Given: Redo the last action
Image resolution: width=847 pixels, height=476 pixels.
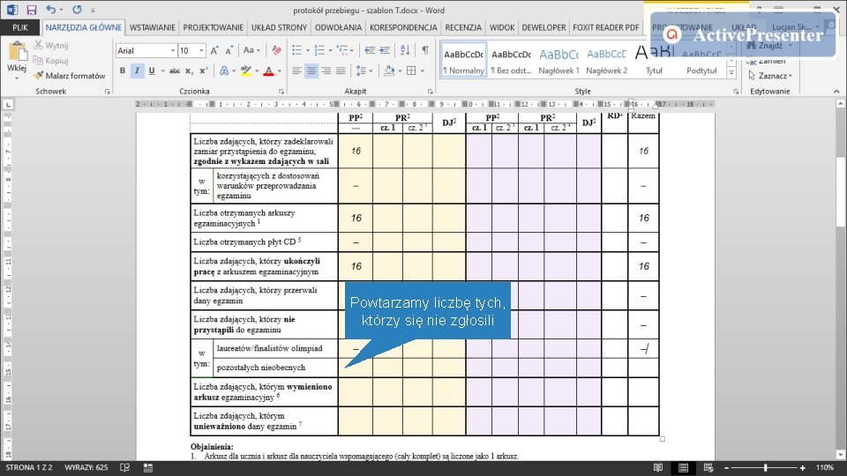Looking at the screenshot, I should (78, 10).
